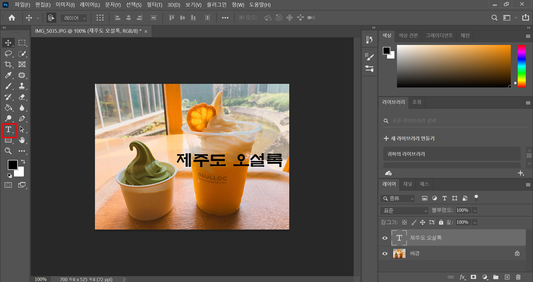Open the Edit Toolbar three-dots menu
The image size is (533, 282).
click(22, 151)
